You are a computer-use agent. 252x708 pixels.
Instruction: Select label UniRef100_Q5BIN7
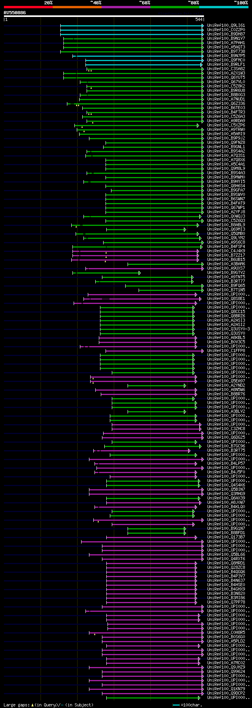(x=226, y=490)
